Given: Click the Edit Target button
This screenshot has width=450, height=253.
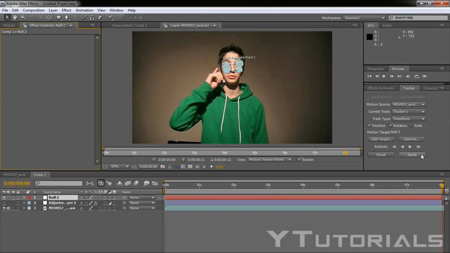Looking at the screenshot, I should point(381,139).
